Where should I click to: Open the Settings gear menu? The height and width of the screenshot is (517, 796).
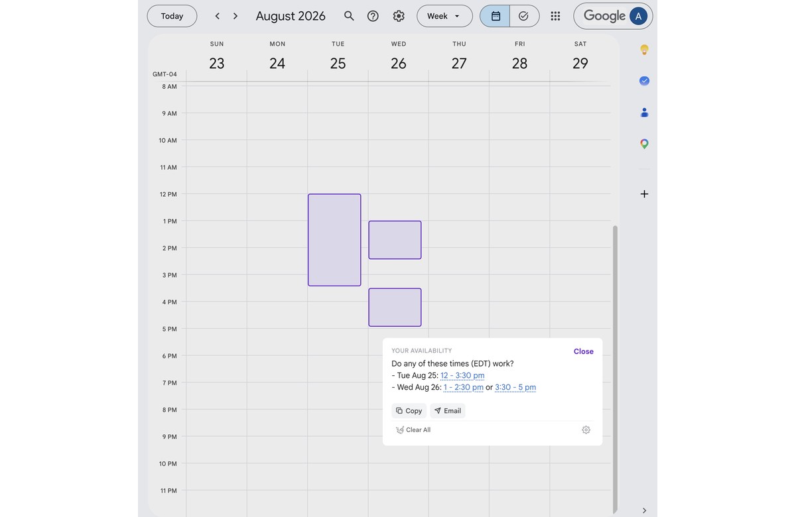(x=399, y=16)
